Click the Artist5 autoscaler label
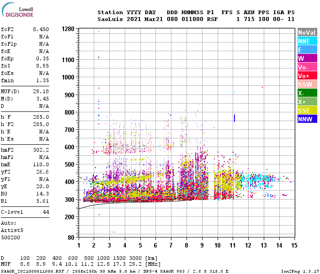This screenshot has width=320, height=274. 12,230
